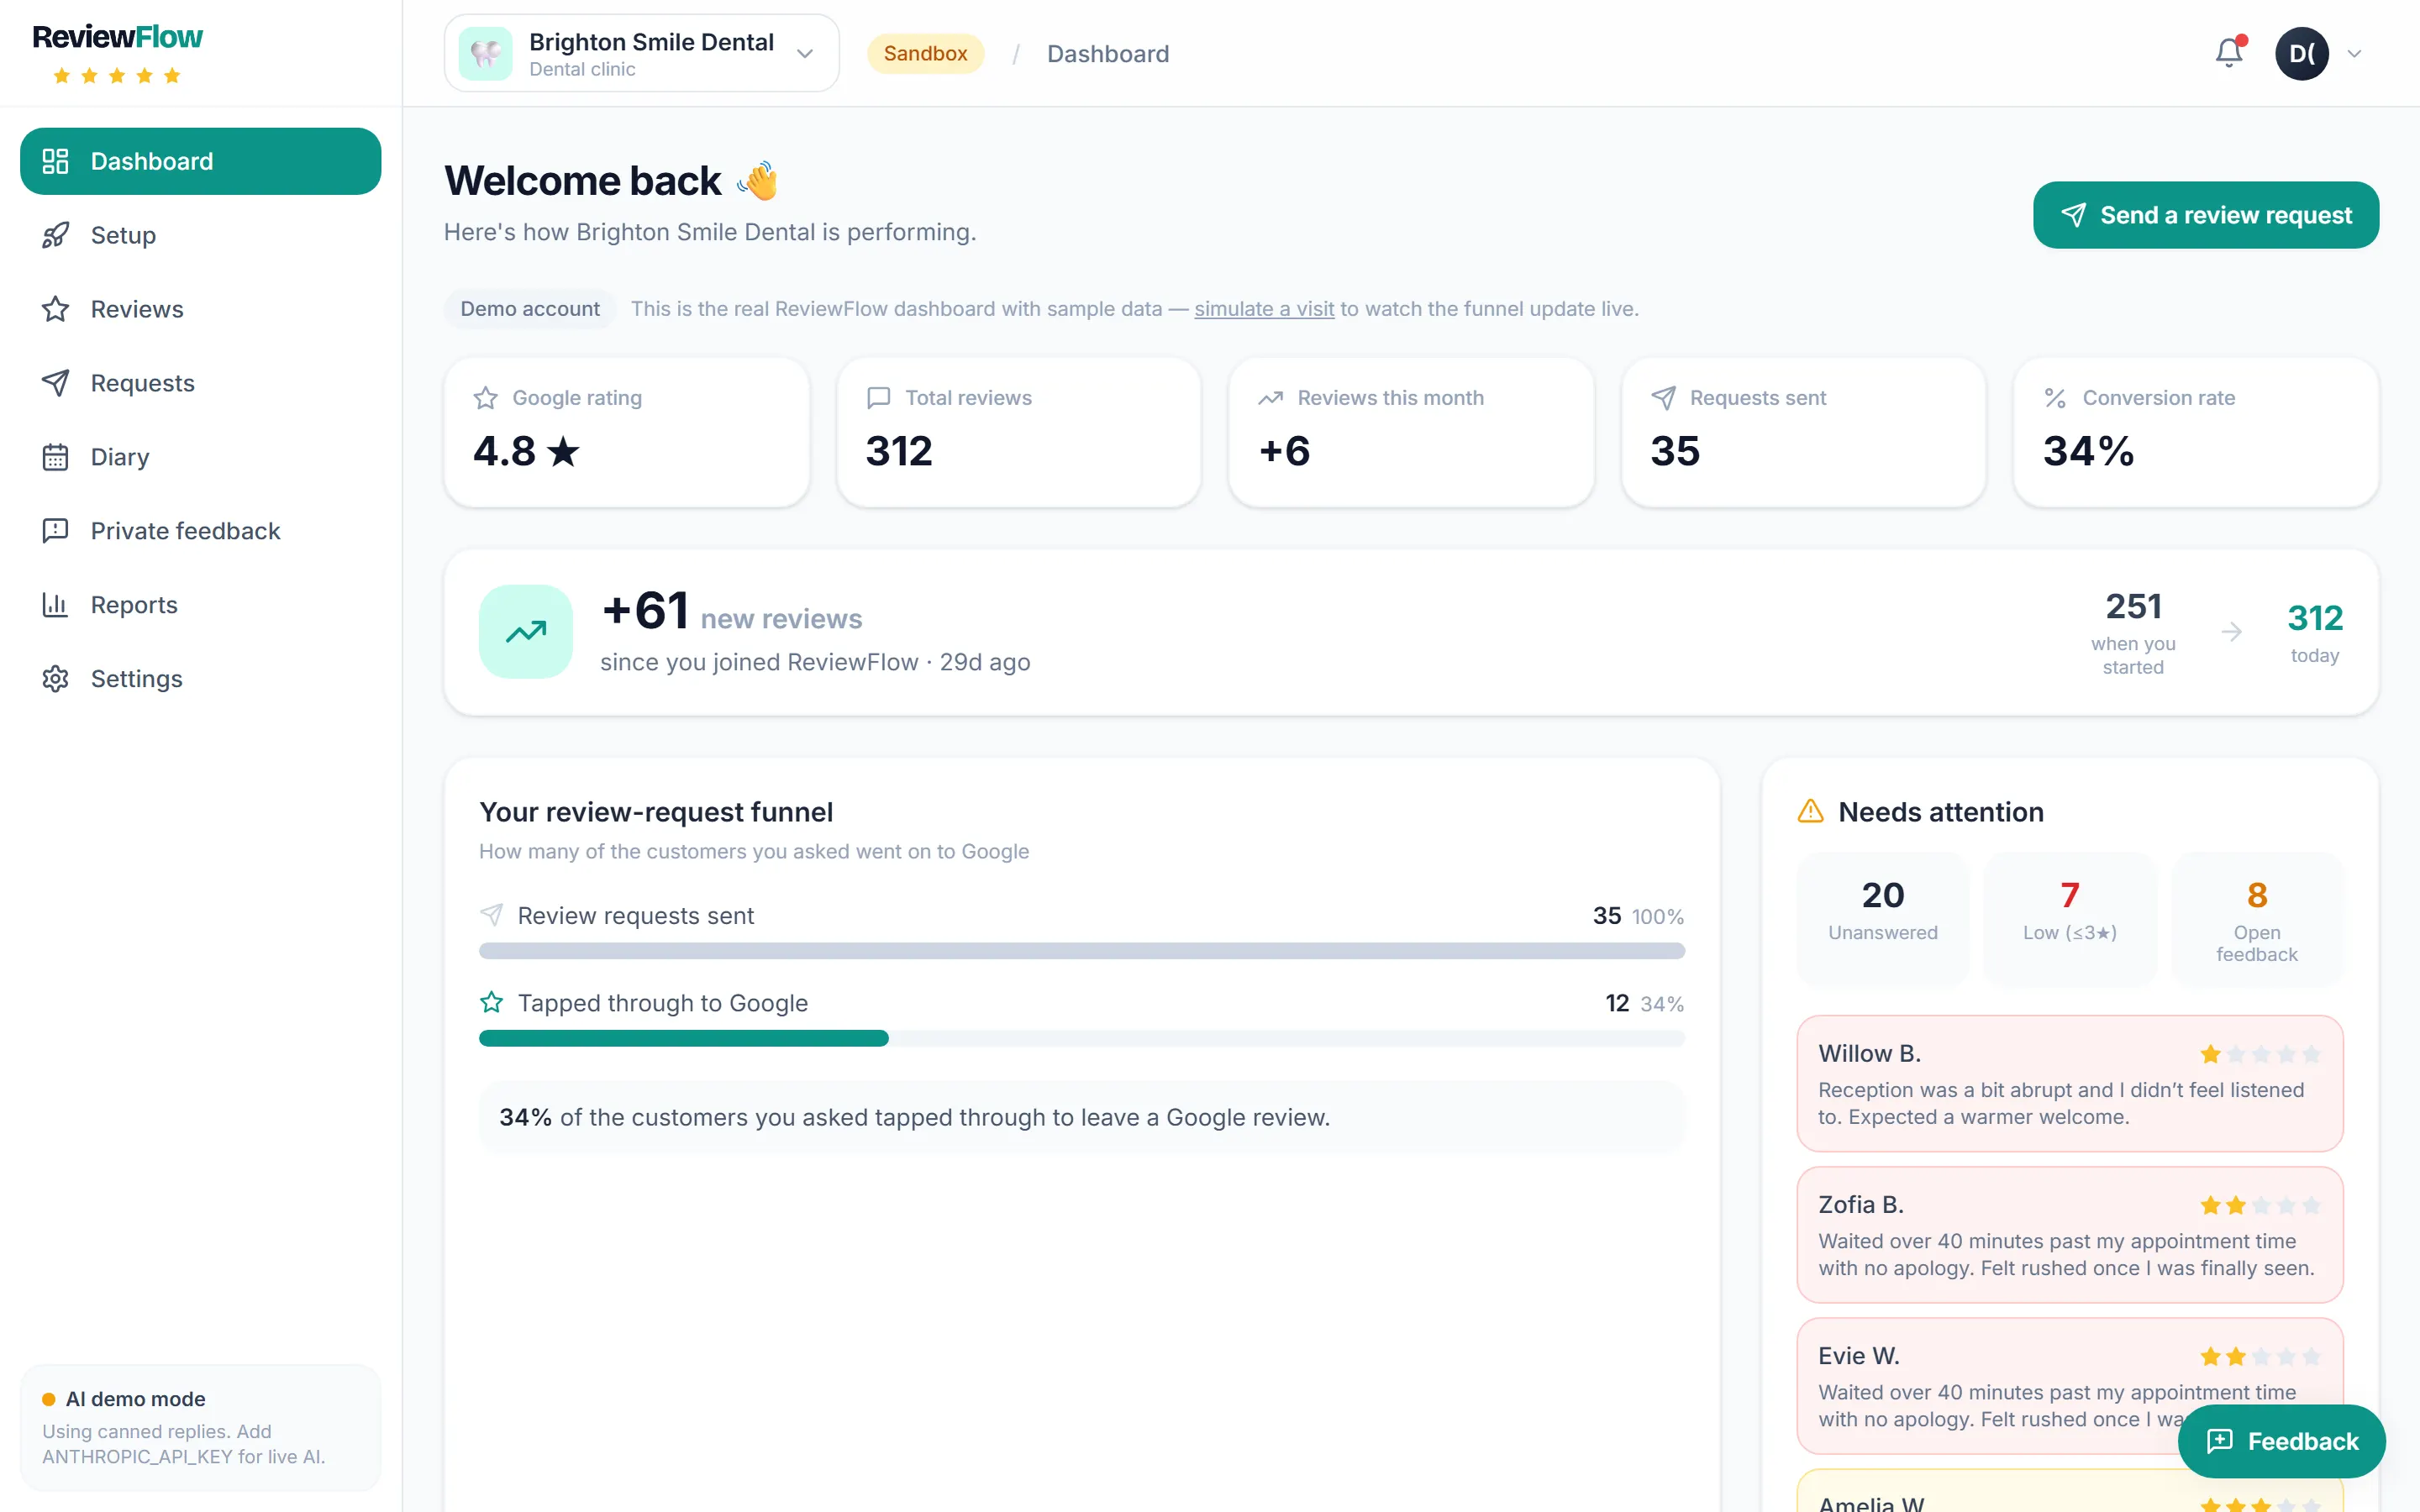This screenshot has width=2420, height=1512.
Task: Open Zofia B. review card
Action: click(x=2070, y=1235)
